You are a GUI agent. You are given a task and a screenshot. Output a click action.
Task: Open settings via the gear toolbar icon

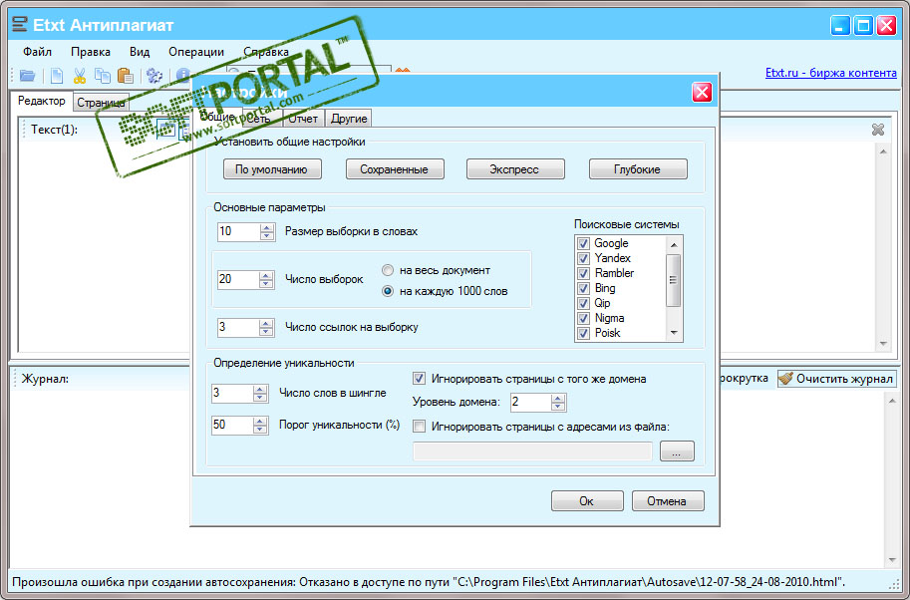(x=154, y=76)
